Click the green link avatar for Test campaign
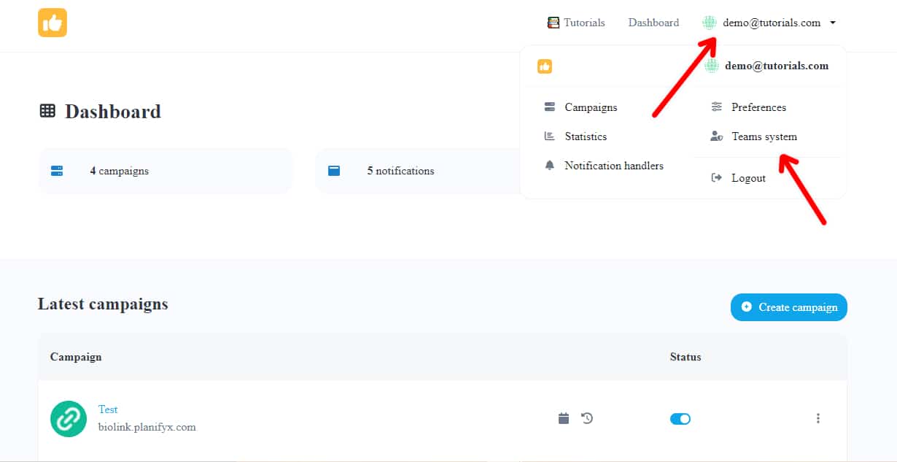Image resolution: width=897 pixels, height=462 pixels. click(69, 419)
